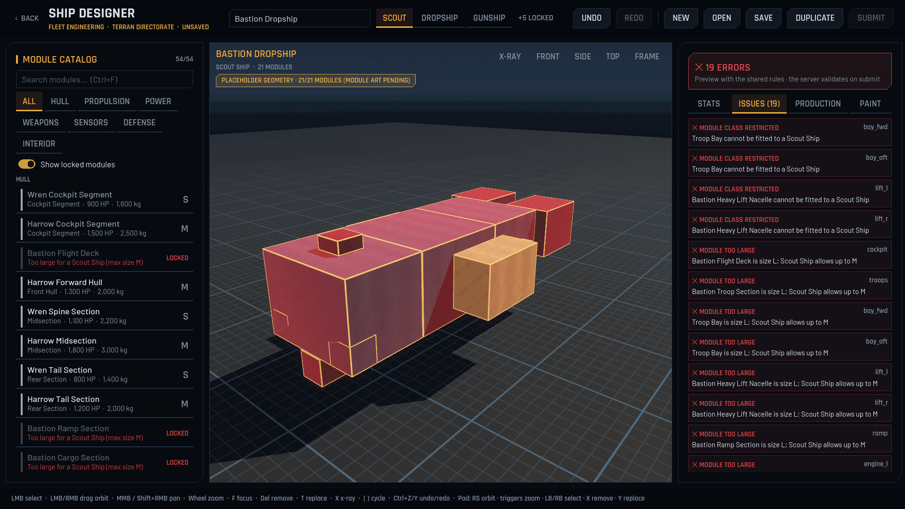Save the design with Save button

coord(763,18)
